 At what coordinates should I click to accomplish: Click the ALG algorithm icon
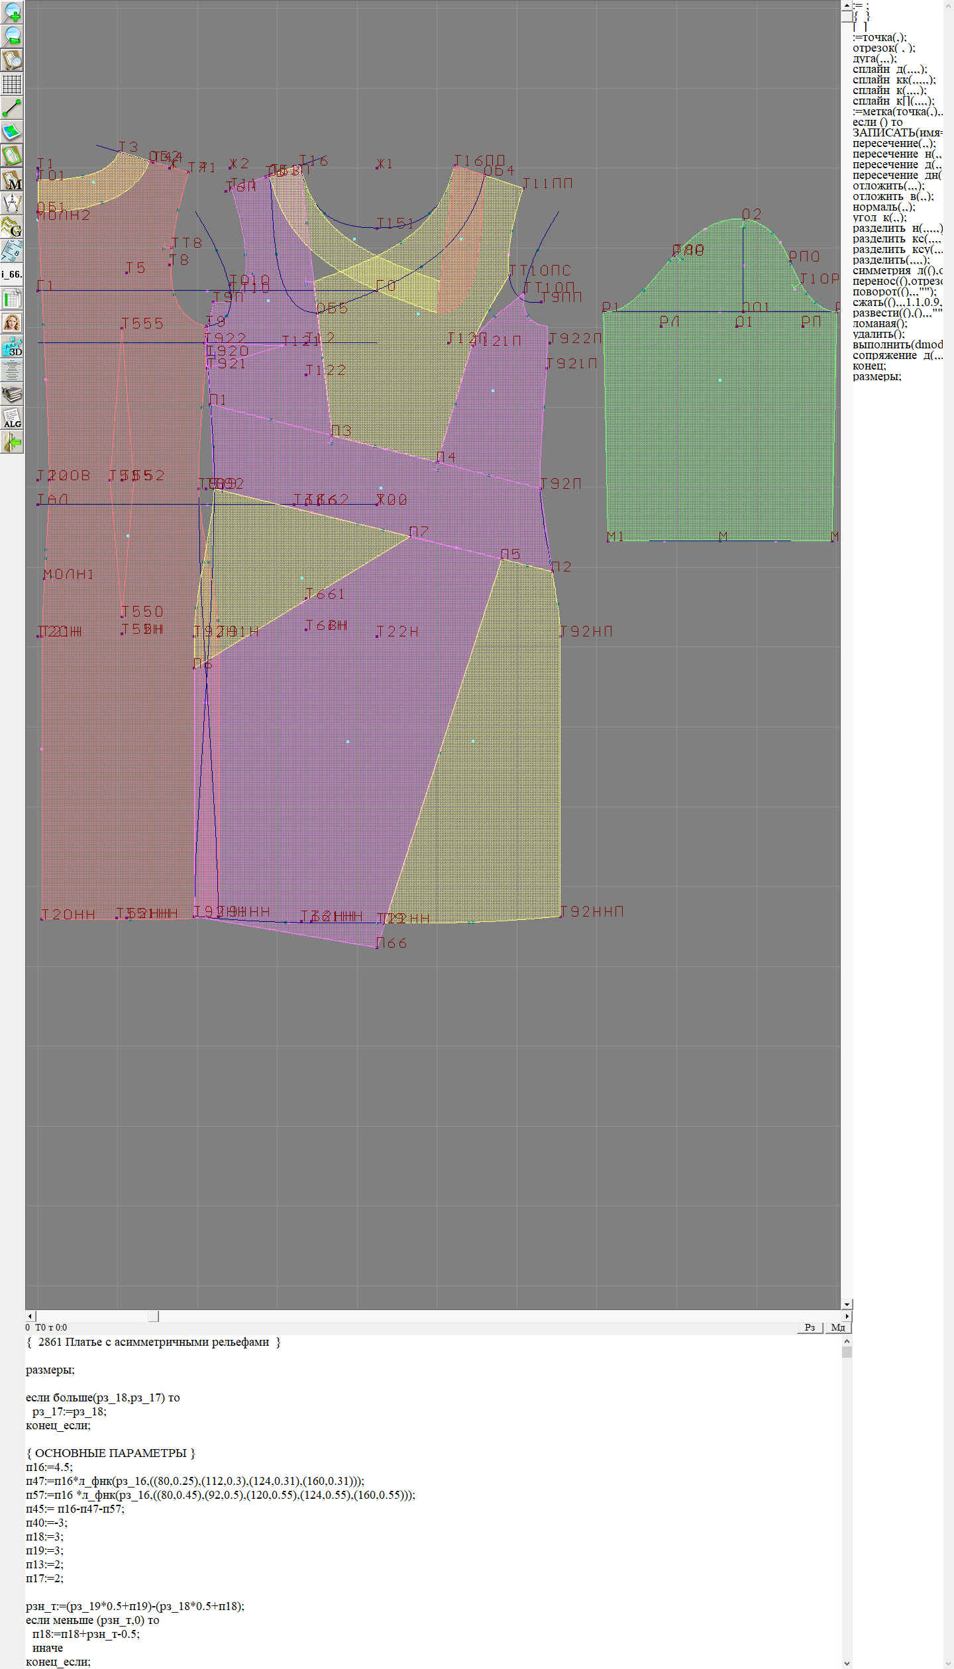pyautogui.click(x=12, y=418)
